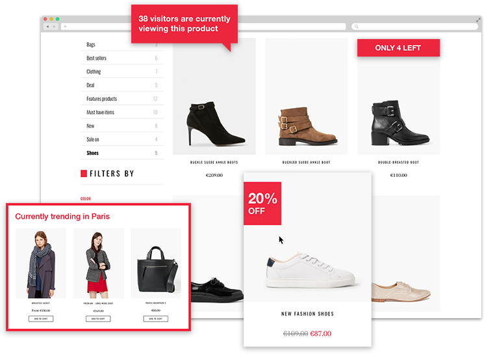Click the browser forward arrow
The image size is (484, 354).
55,27
